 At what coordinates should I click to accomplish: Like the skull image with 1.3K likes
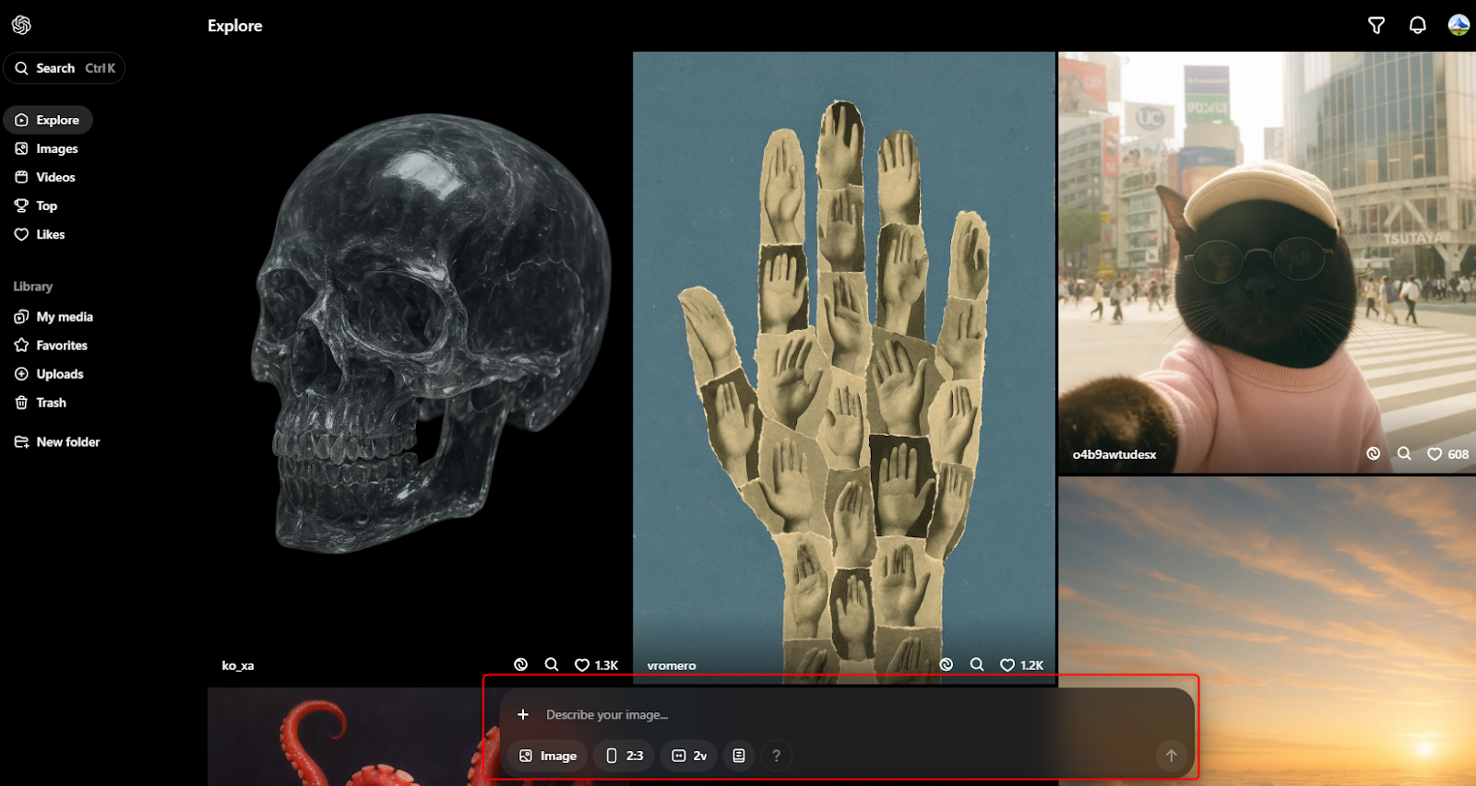pyautogui.click(x=582, y=664)
